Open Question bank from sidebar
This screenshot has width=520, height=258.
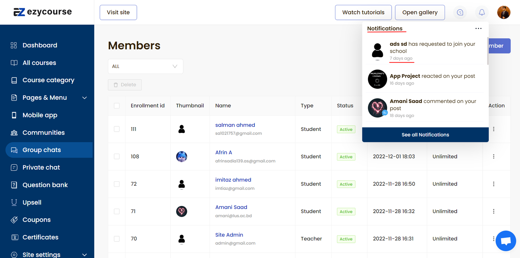click(45, 185)
